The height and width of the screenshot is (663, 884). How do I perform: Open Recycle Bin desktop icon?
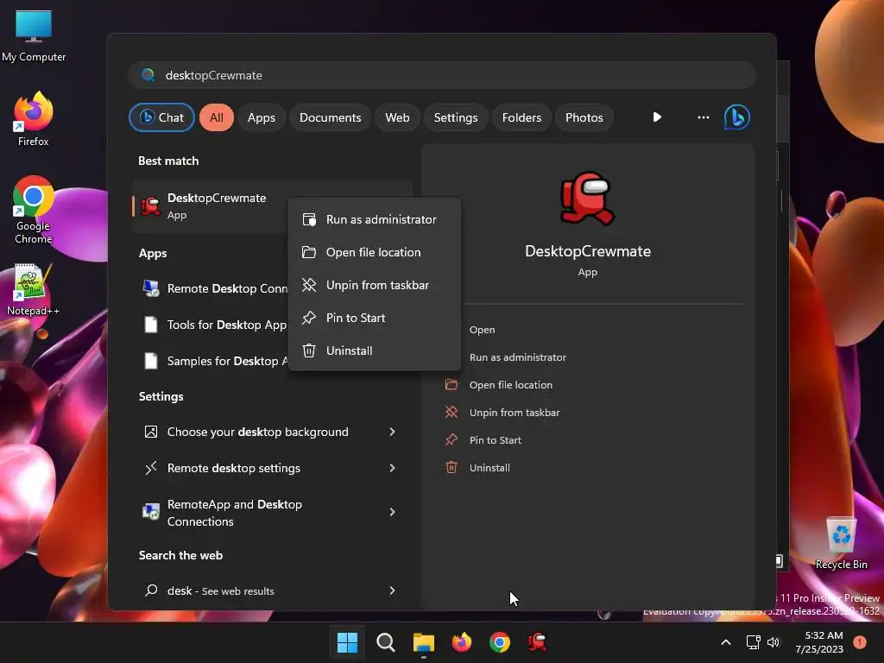[841, 543]
